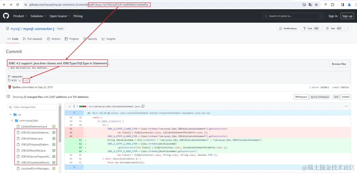Click the added icon next to JDBC42ResultSet.java
The height and width of the screenshot is (173, 357).
(54, 151)
